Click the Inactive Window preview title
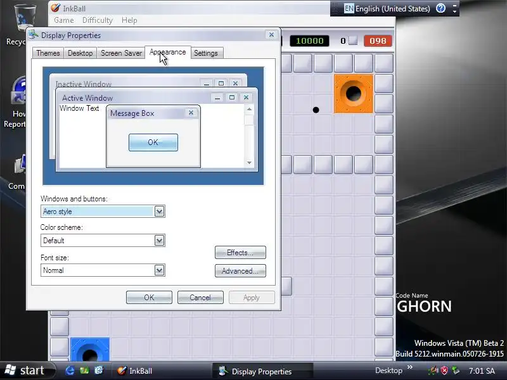This screenshot has width=507, height=380. 84,84
